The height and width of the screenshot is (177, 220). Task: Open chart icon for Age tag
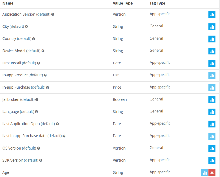coord(205,173)
